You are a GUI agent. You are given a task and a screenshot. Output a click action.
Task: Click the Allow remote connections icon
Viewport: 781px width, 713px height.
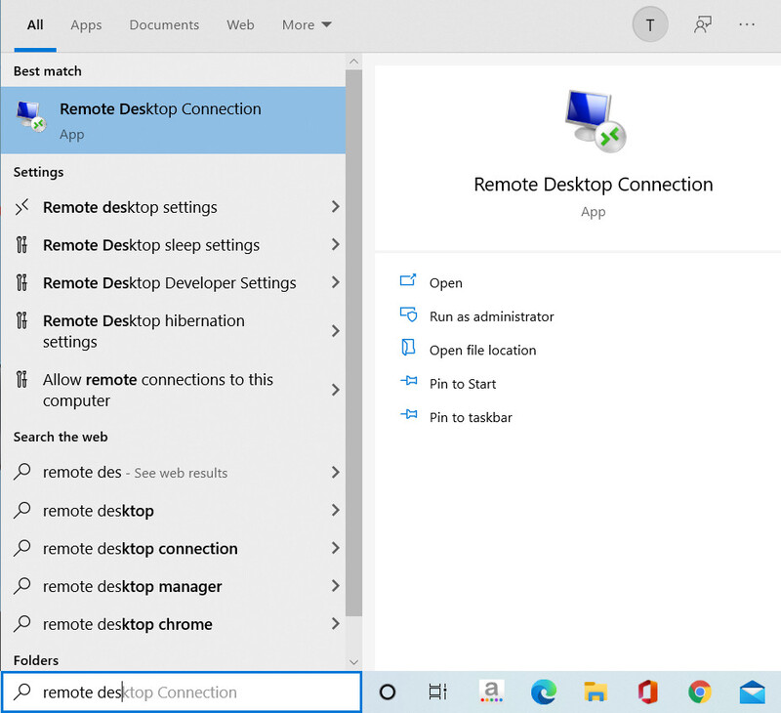[x=21, y=379]
